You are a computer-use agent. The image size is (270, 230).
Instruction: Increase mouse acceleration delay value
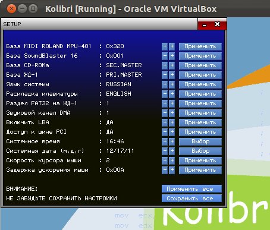pos(172,170)
